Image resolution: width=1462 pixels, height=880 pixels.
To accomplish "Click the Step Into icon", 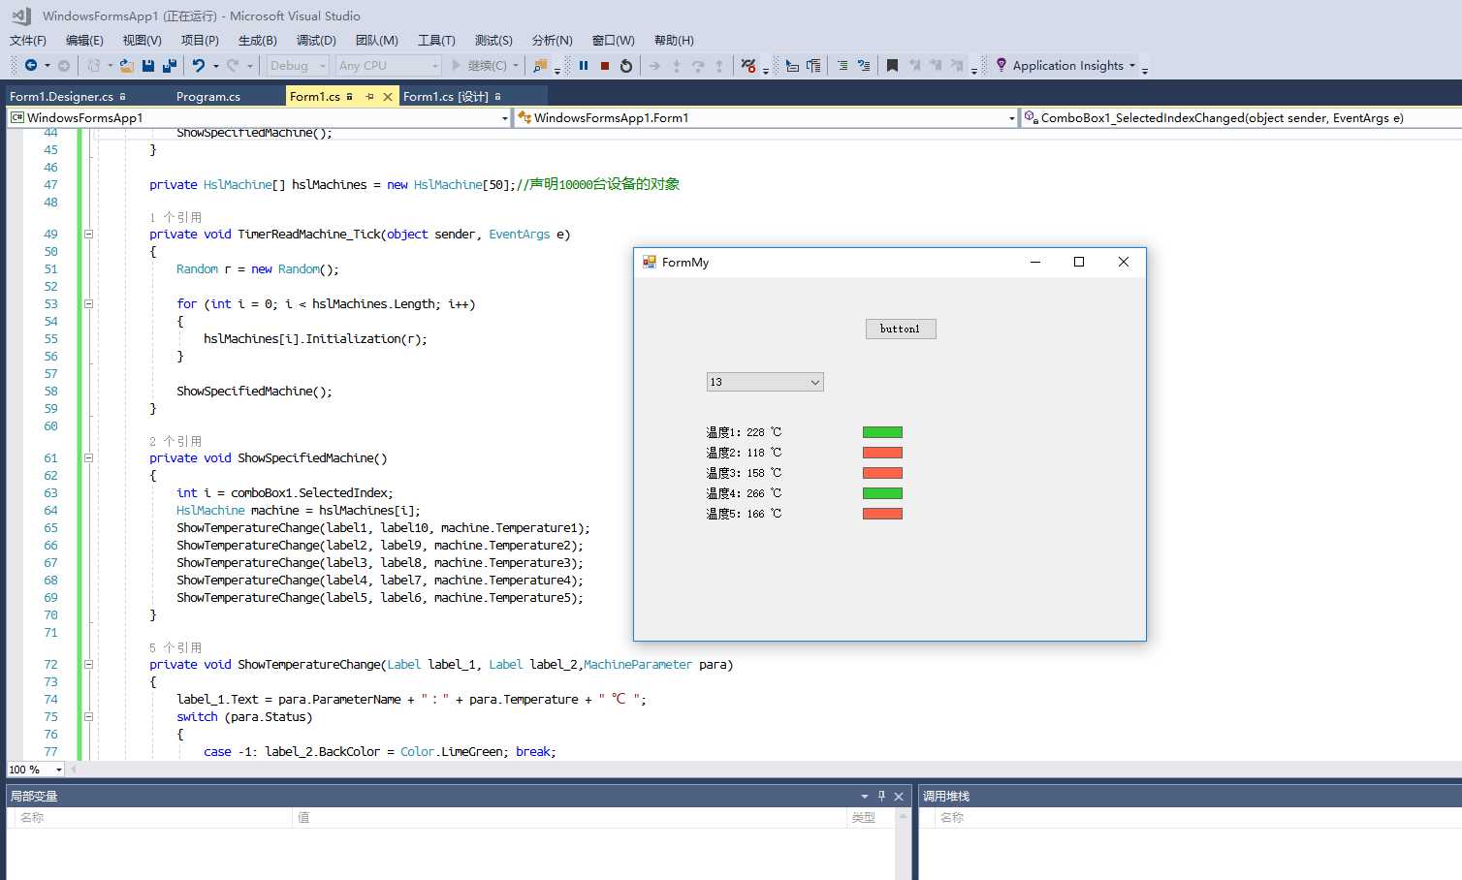I will 677,66.
